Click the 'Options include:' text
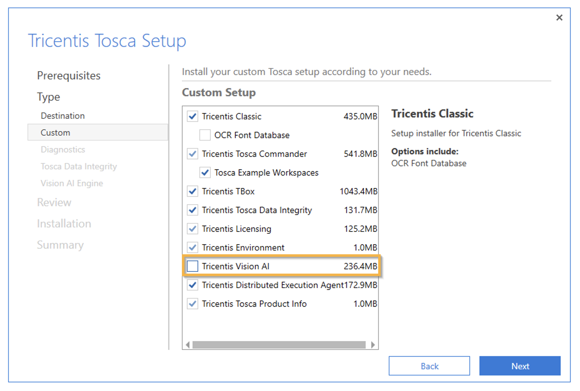Screen dimensions: 580x391 pyautogui.click(x=425, y=152)
